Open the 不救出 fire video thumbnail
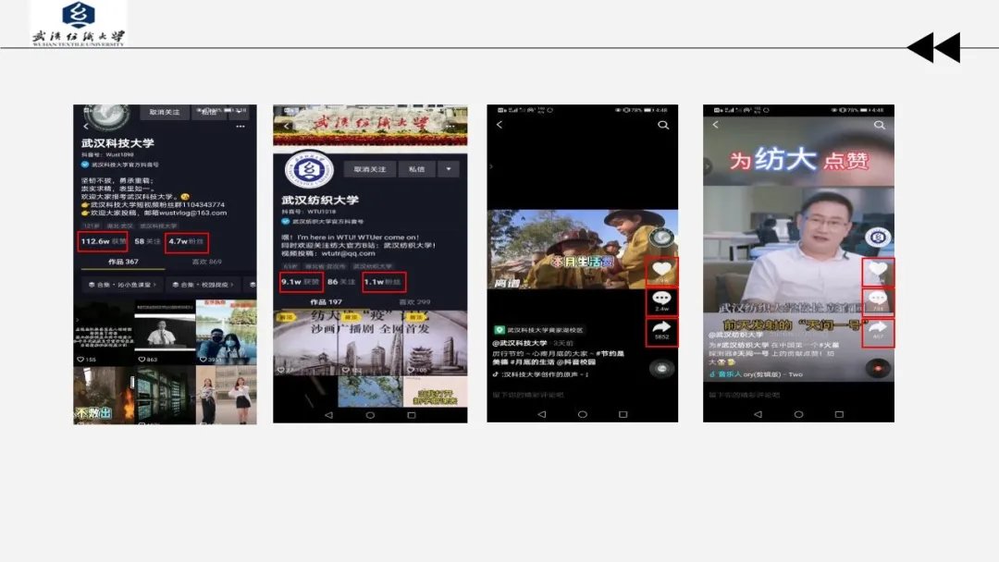The height and width of the screenshot is (562, 999). (104, 396)
